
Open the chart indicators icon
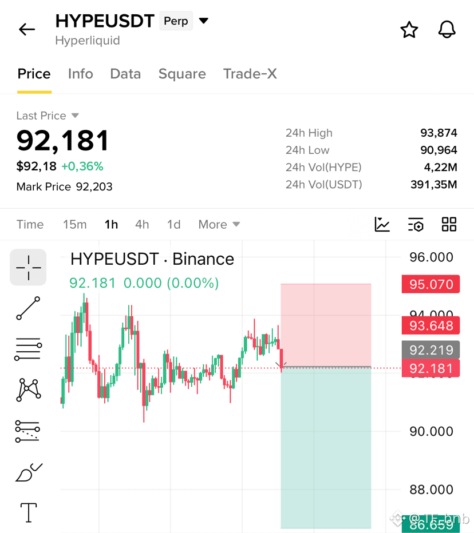tap(382, 224)
